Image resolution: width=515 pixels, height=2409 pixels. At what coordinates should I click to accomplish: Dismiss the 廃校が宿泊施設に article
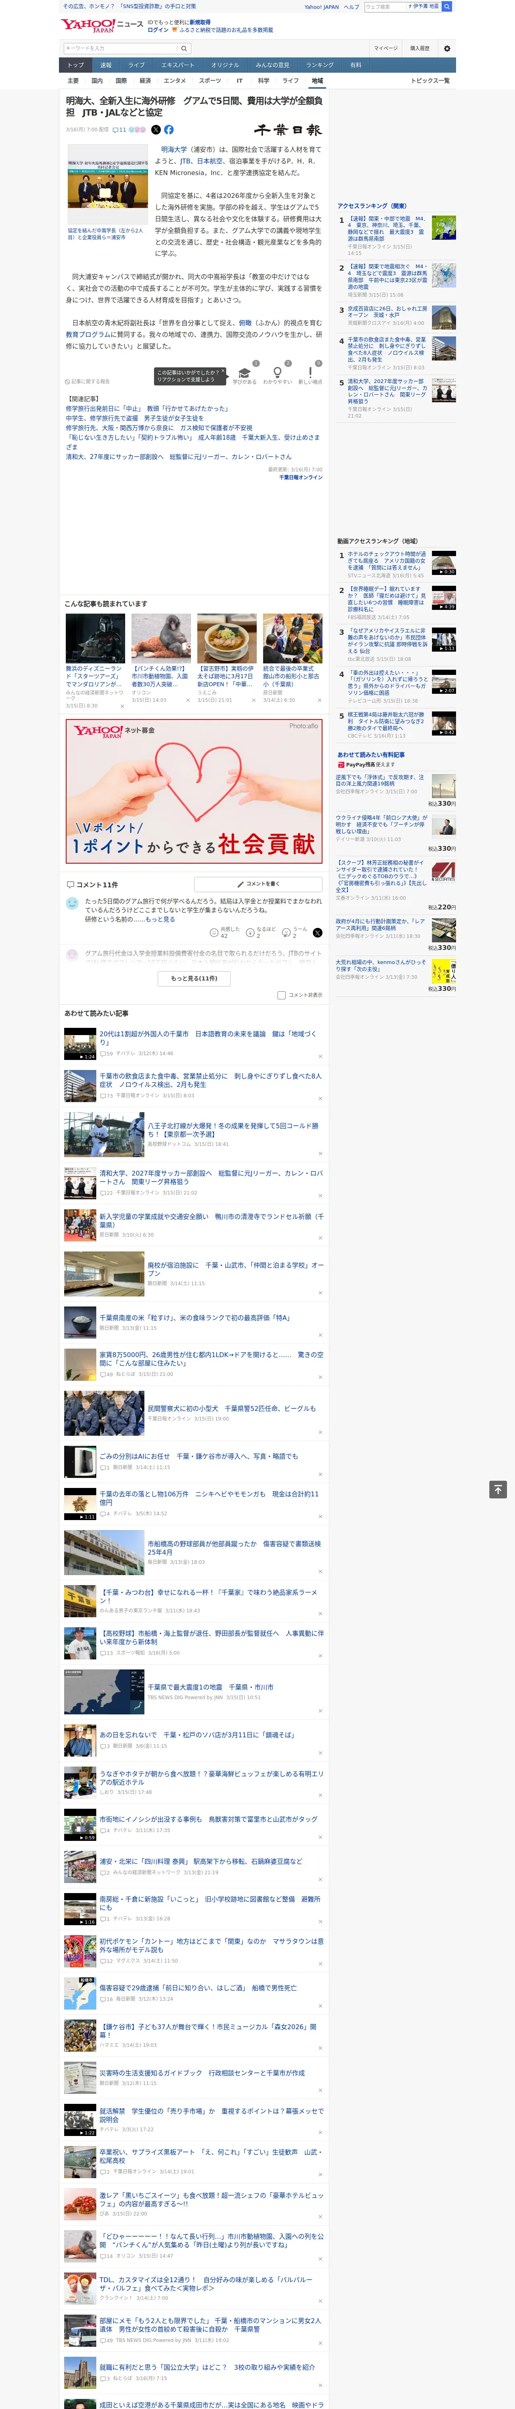click(x=320, y=1292)
